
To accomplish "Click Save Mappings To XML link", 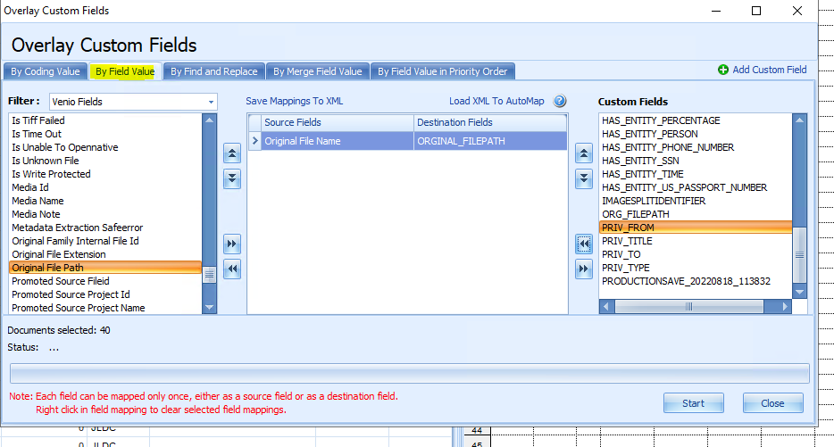I will [x=294, y=101].
